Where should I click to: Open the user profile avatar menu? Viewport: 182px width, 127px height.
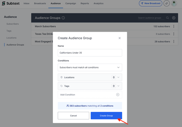(x=174, y=4)
